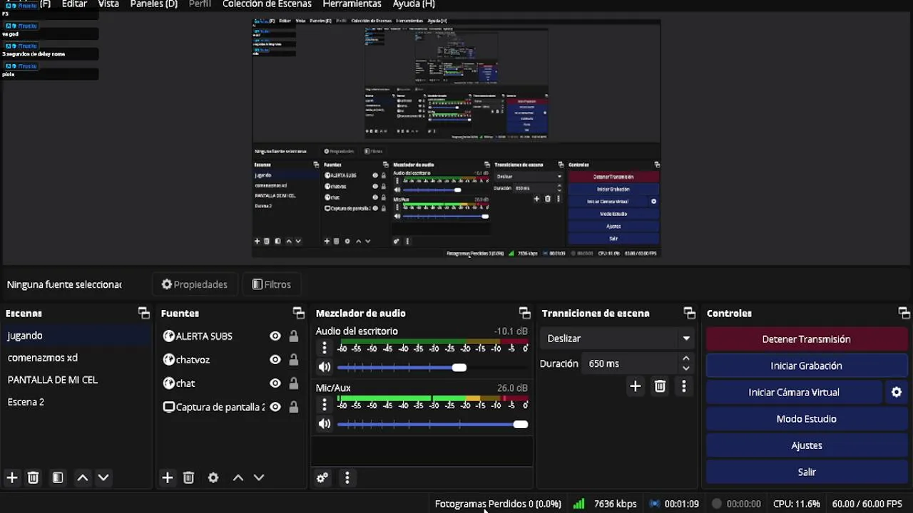Delete selected scene with trash icon
The height and width of the screenshot is (513, 913).
(33, 477)
